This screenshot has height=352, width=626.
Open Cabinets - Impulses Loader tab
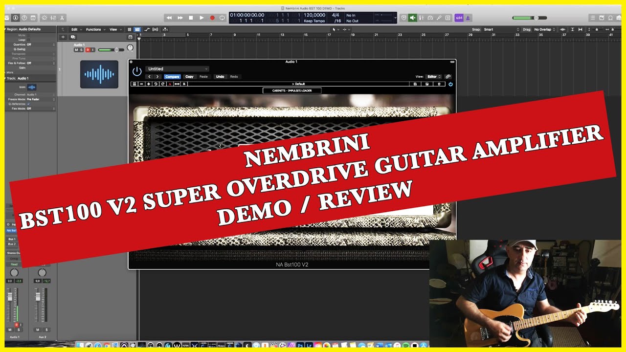(x=292, y=90)
